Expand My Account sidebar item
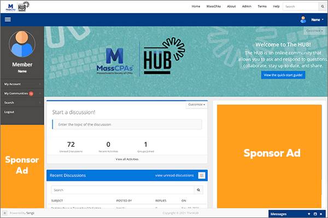 (x=22, y=84)
